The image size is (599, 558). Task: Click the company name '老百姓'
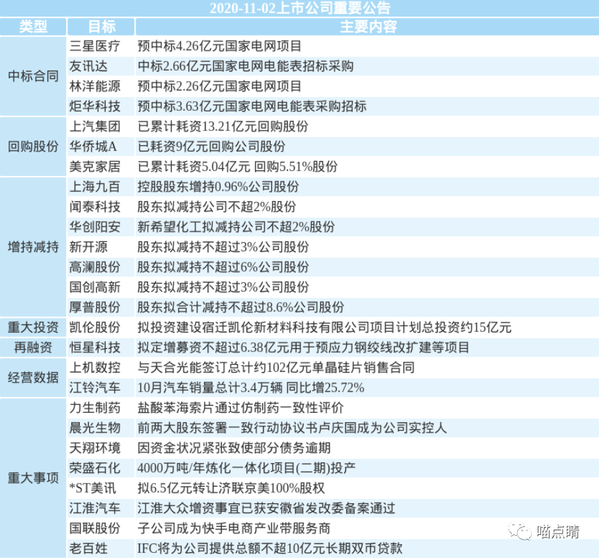pos(88,548)
